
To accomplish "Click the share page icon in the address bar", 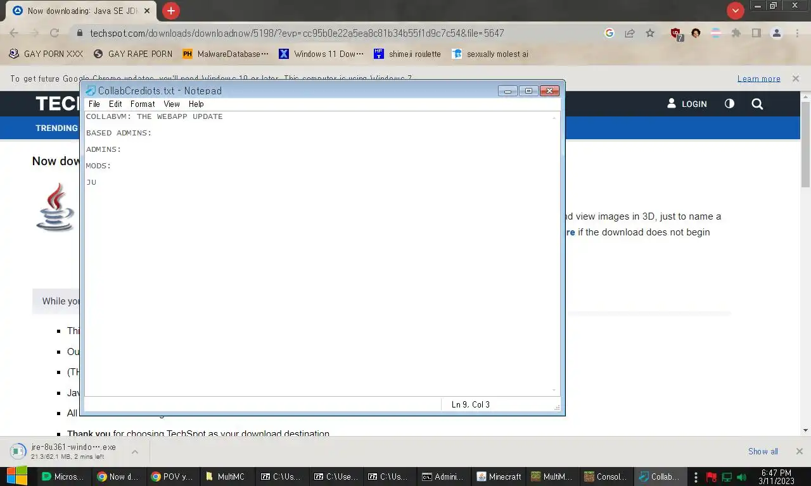I will [x=630, y=33].
